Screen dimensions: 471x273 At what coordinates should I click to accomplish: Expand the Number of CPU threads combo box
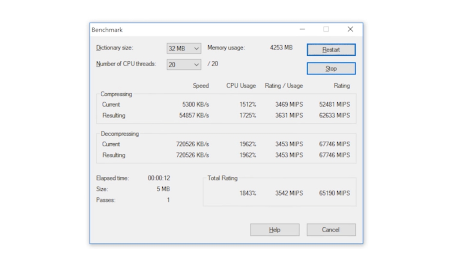pos(184,65)
